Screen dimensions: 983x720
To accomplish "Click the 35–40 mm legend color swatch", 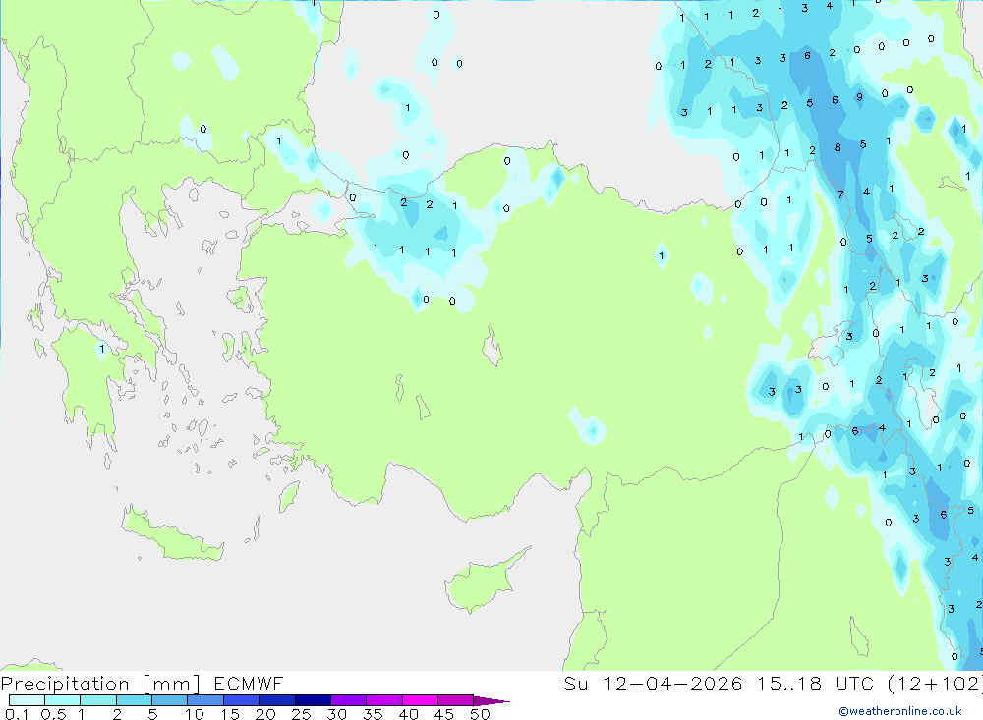I will 384,700.
